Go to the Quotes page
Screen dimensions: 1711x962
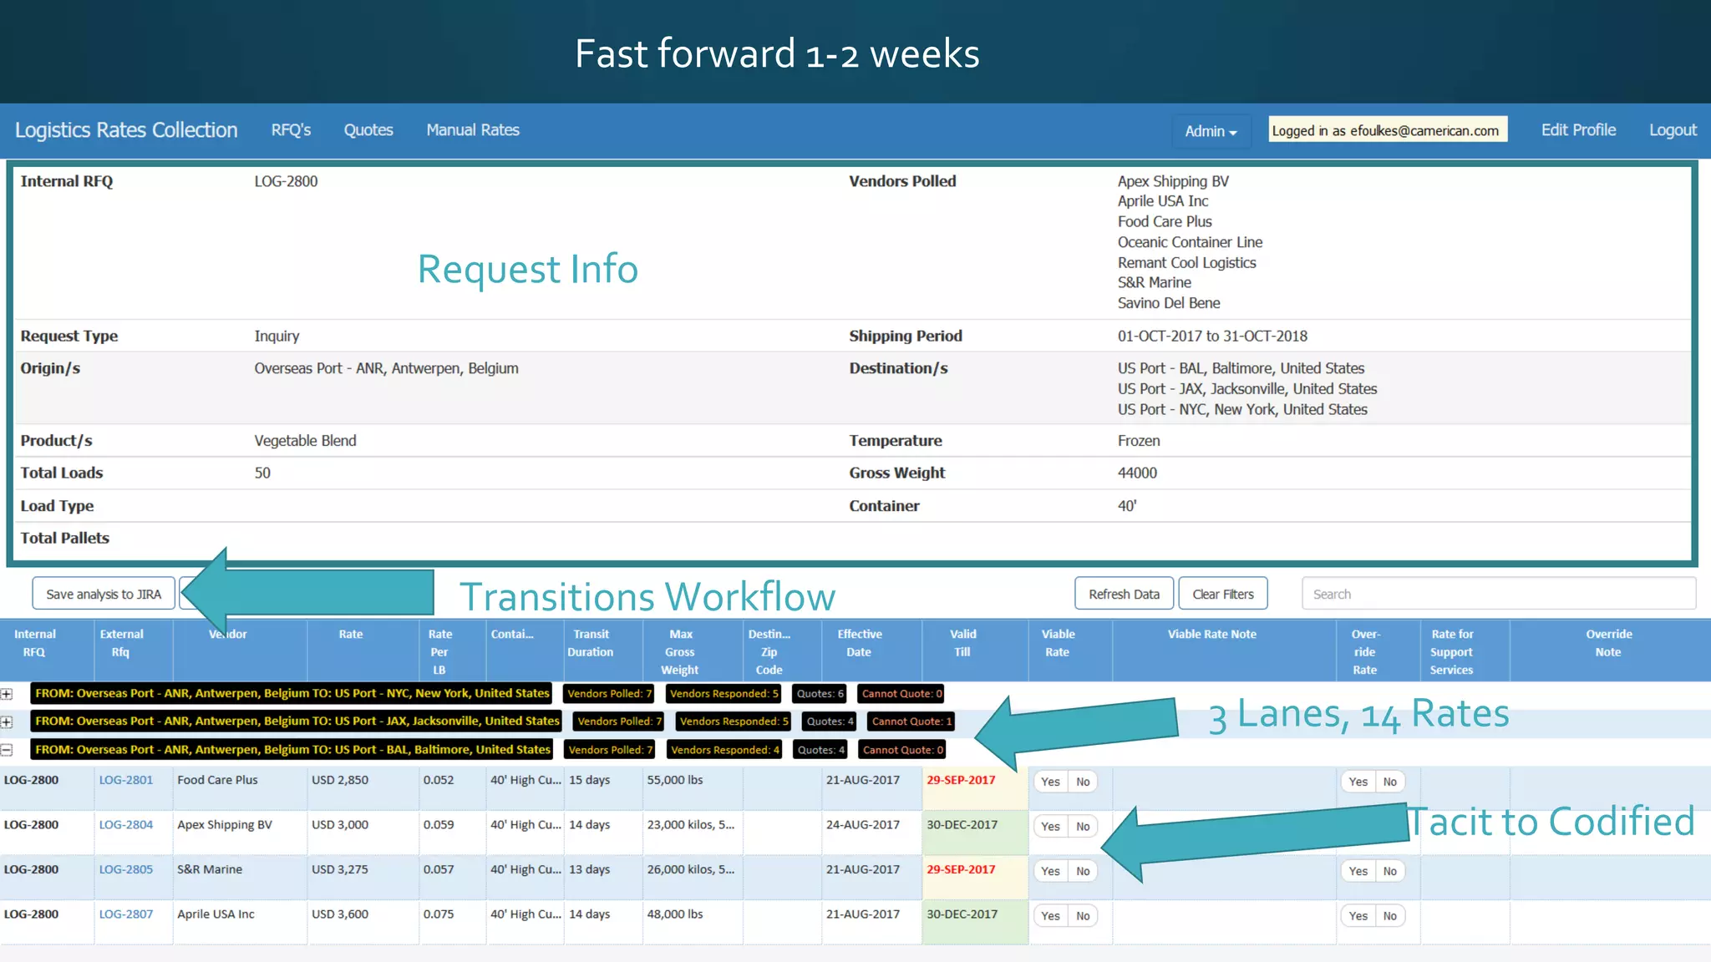[368, 130]
